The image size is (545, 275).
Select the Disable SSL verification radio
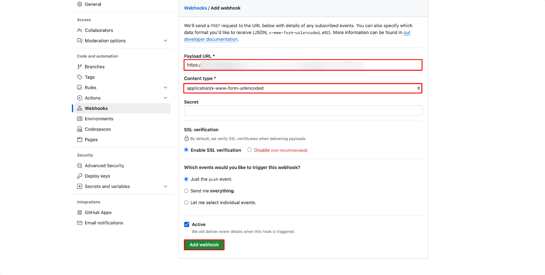click(x=250, y=150)
